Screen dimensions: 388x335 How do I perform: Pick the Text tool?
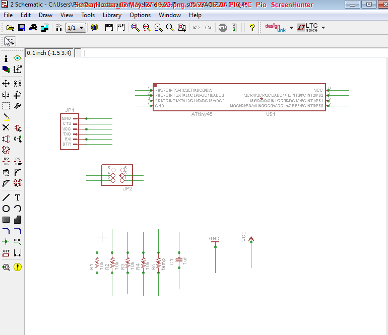click(x=18, y=197)
